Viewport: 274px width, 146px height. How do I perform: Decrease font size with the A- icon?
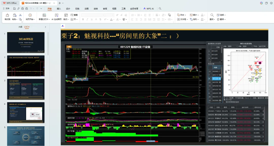[x=122, y=15]
